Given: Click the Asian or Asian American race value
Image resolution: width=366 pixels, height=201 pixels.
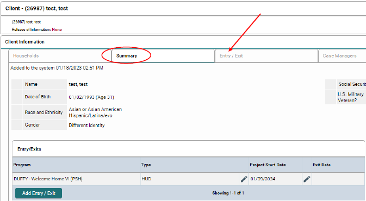Looking at the screenshot, I should pos(95,109).
